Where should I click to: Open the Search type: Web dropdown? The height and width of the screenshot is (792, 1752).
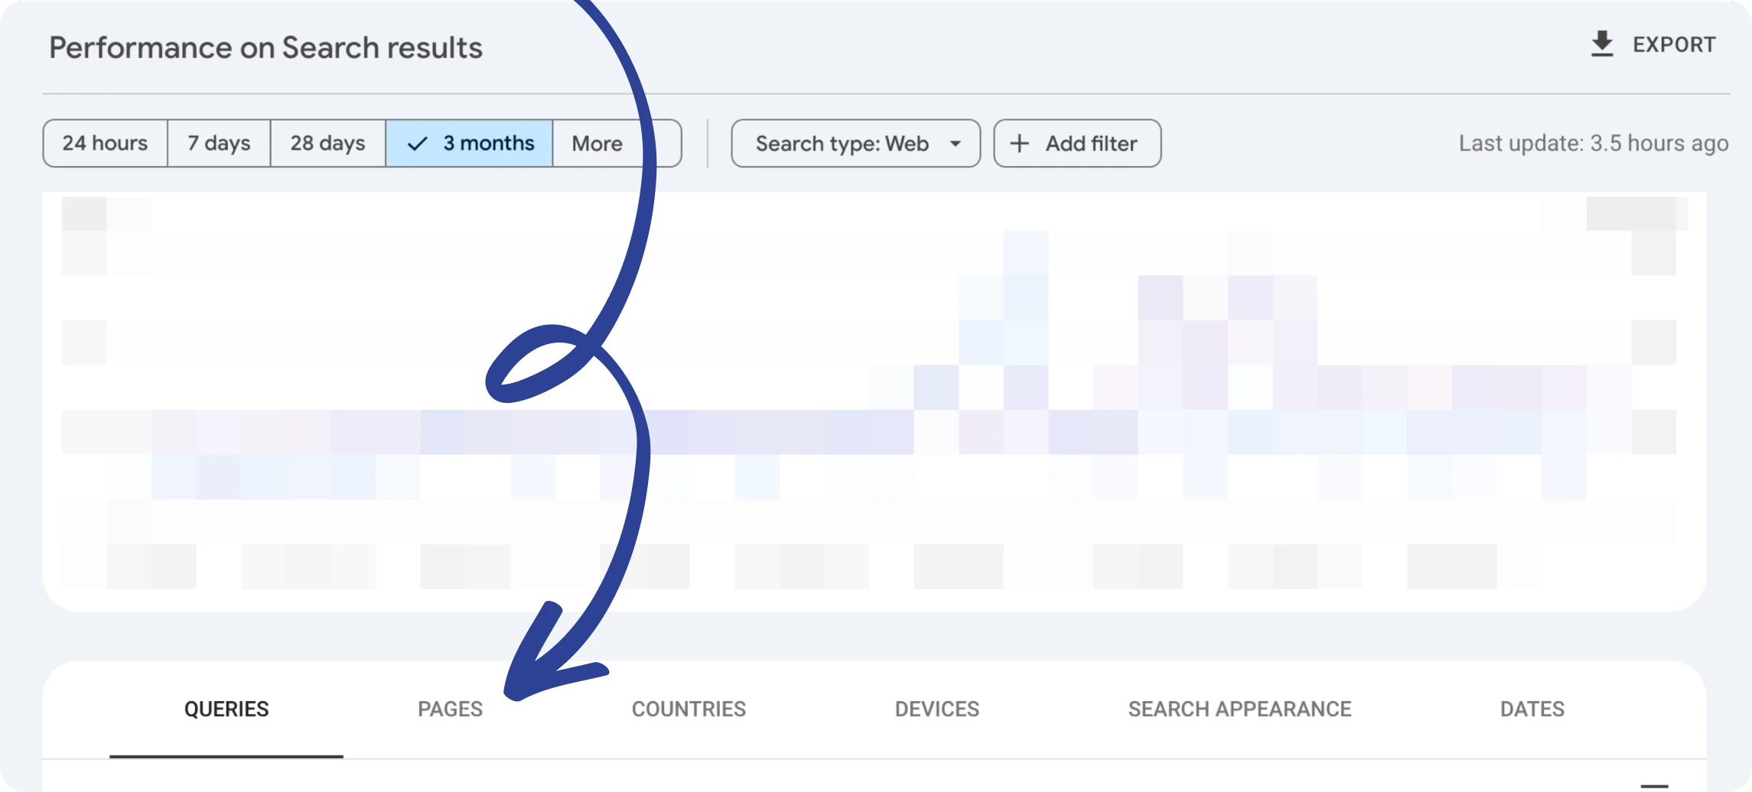pyautogui.click(x=842, y=144)
